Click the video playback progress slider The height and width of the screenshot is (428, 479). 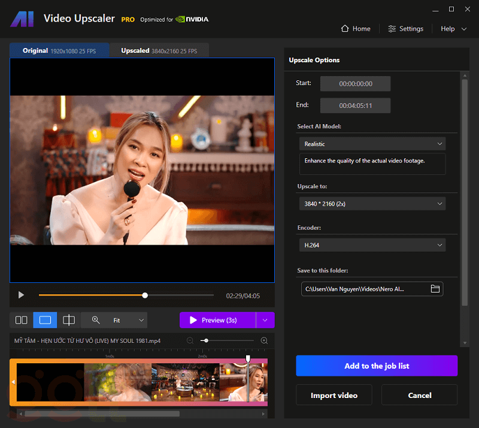126,295
